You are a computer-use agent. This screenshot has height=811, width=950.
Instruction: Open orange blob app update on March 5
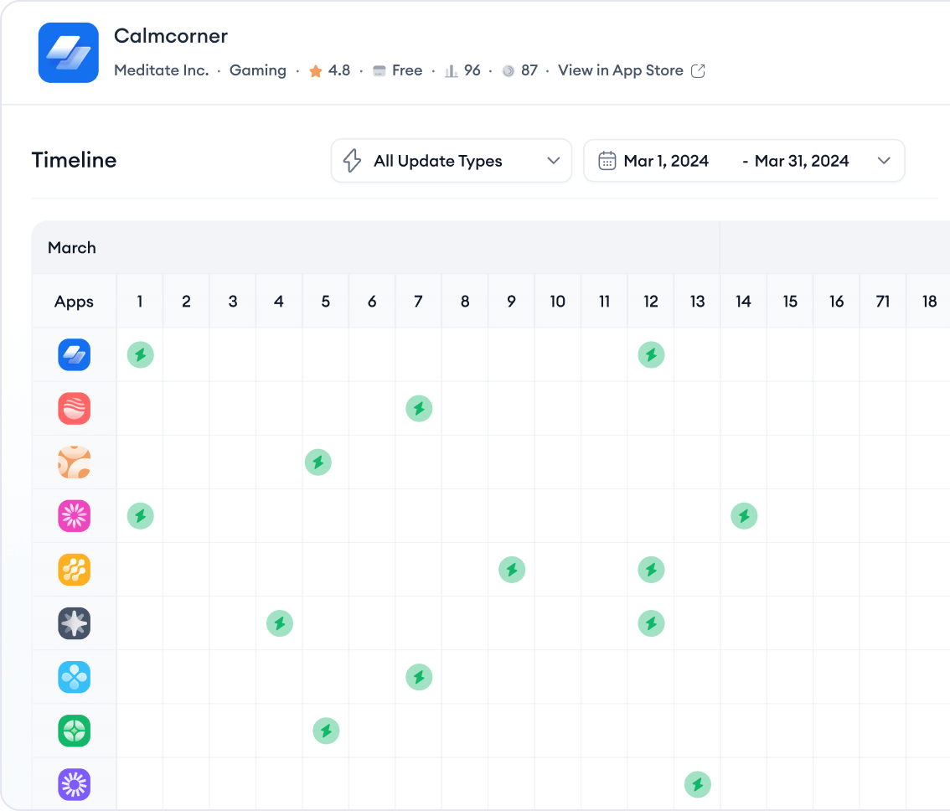coord(318,462)
